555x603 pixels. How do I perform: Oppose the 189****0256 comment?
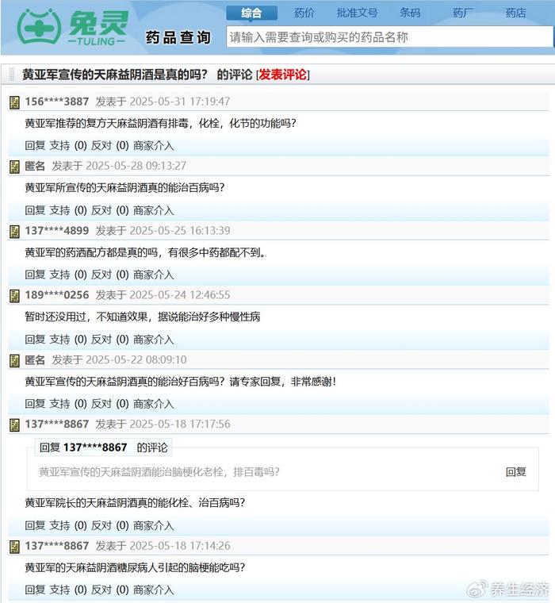(101, 340)
